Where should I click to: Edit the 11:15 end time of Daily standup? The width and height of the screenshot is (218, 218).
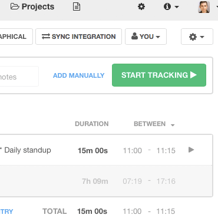pyautogui.click(x=166, y=151)
